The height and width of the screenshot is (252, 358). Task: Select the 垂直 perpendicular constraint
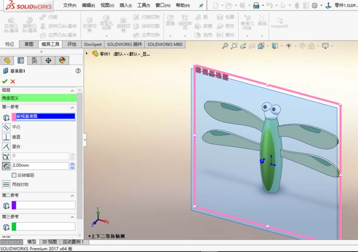6,137
